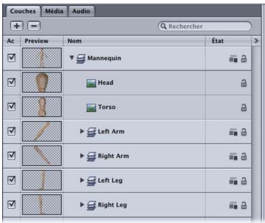Switch to the Couches tab

pyautogui.click(x=23, y=11)
